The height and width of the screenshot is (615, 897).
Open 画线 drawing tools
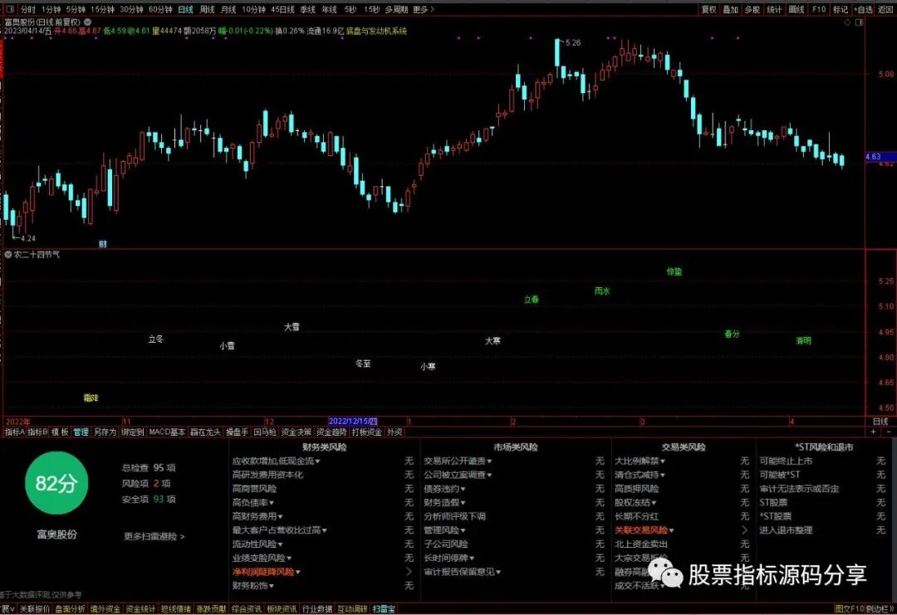click(x=797, y=10)
